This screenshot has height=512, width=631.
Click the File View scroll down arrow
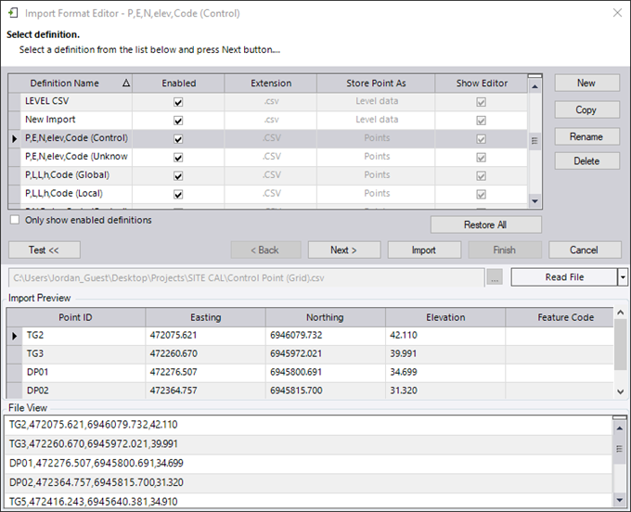click(619, 500)
